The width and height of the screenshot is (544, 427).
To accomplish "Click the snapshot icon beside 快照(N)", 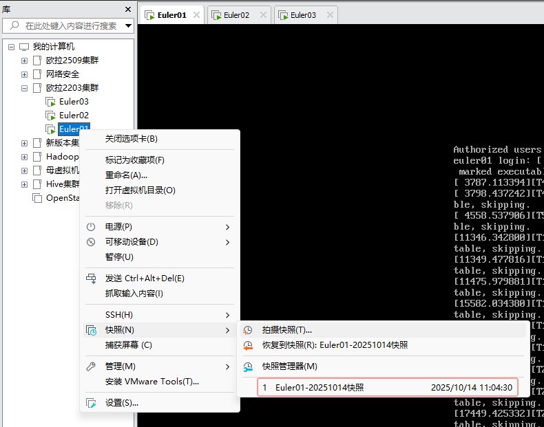I will pyautogui.click(x=92, y=330).
